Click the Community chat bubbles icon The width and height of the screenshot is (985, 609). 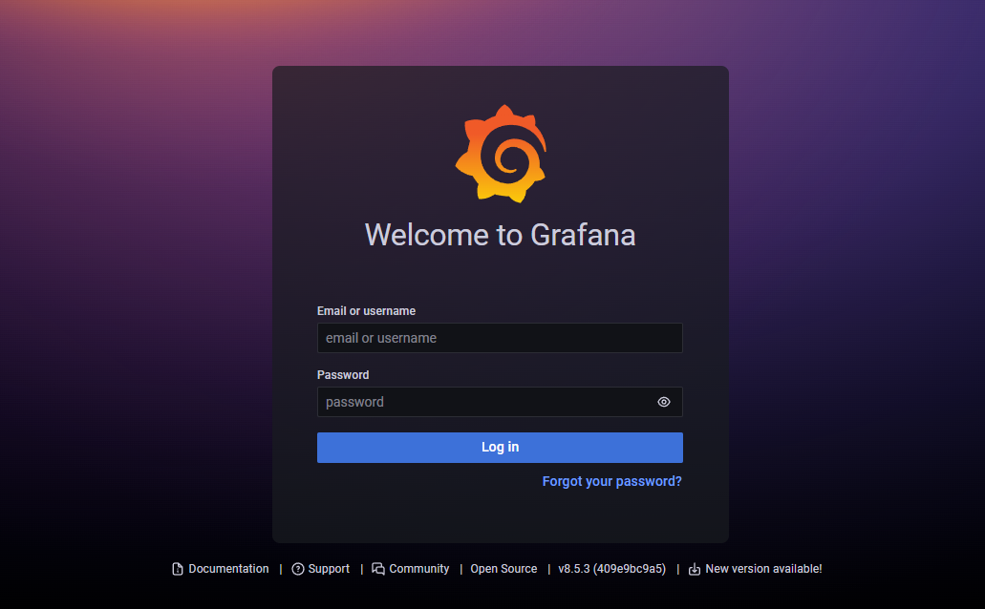(x=378, y=569)
